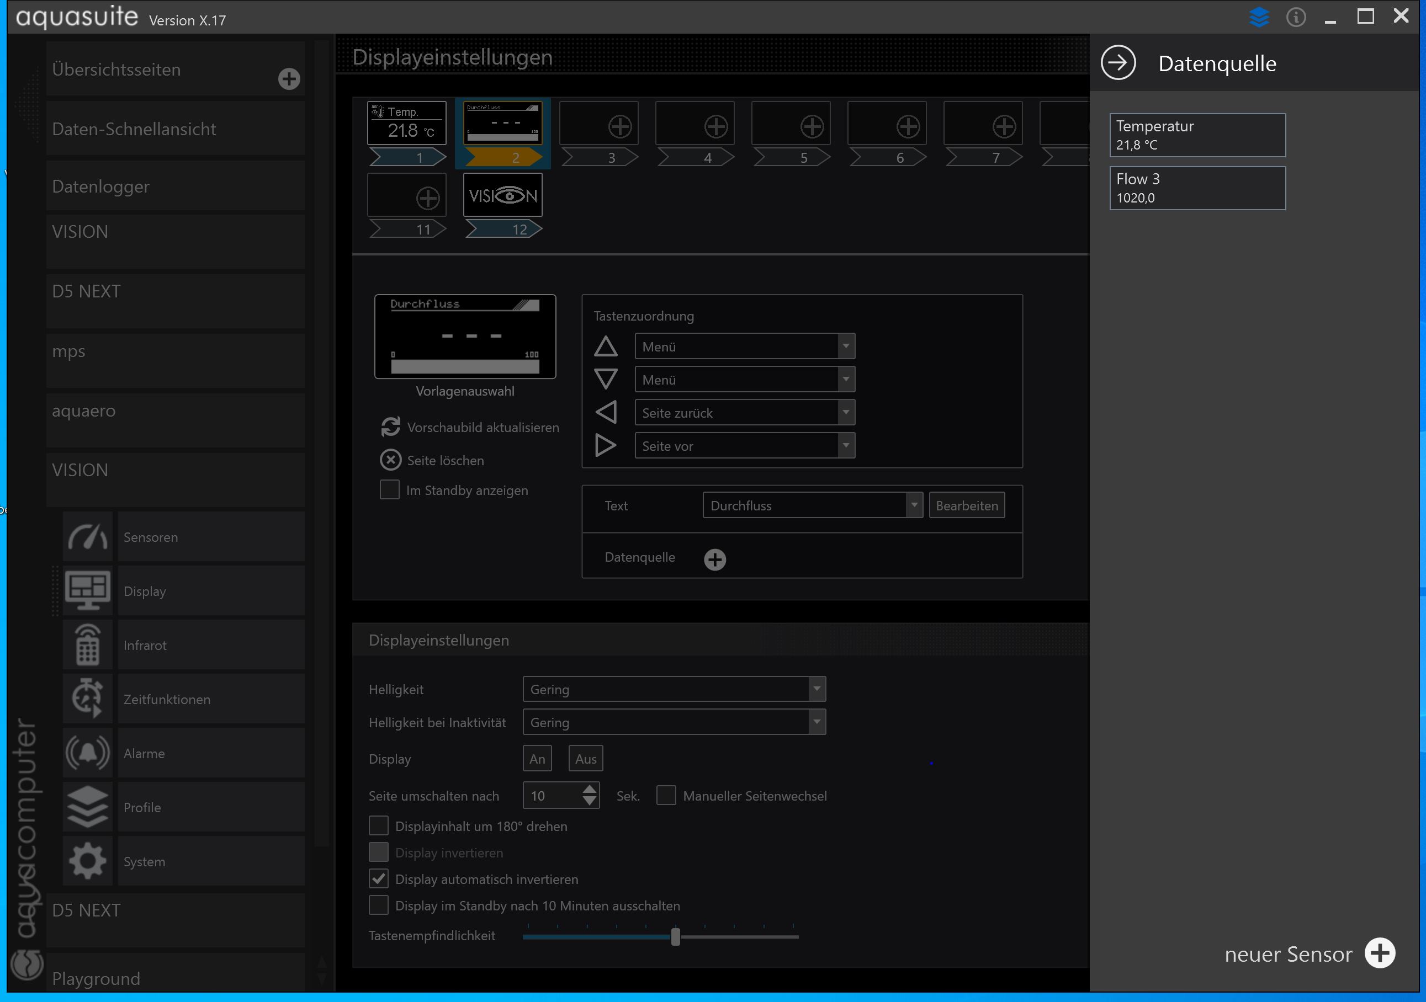Close Datenquelle panel with arrow icon

pos(1118,63)
